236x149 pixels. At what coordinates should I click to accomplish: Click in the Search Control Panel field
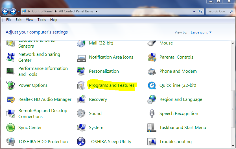(217, 11)
